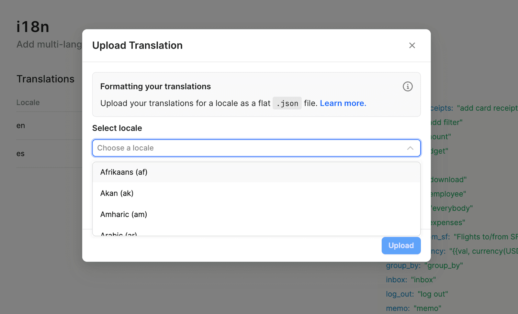Select Afrikaans (af) from the list
The image size is (518, 314).
coord(124,172)
